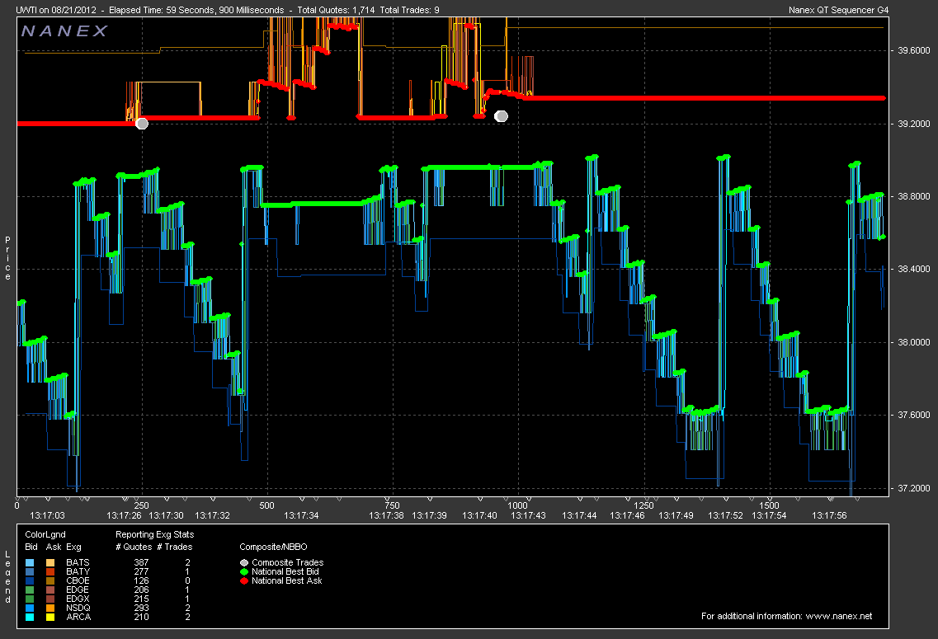The height and width of the screenshot is (639, 938).
Task: Click the "Reporting Exg Stats" legend heading
Action: [155, 534]
